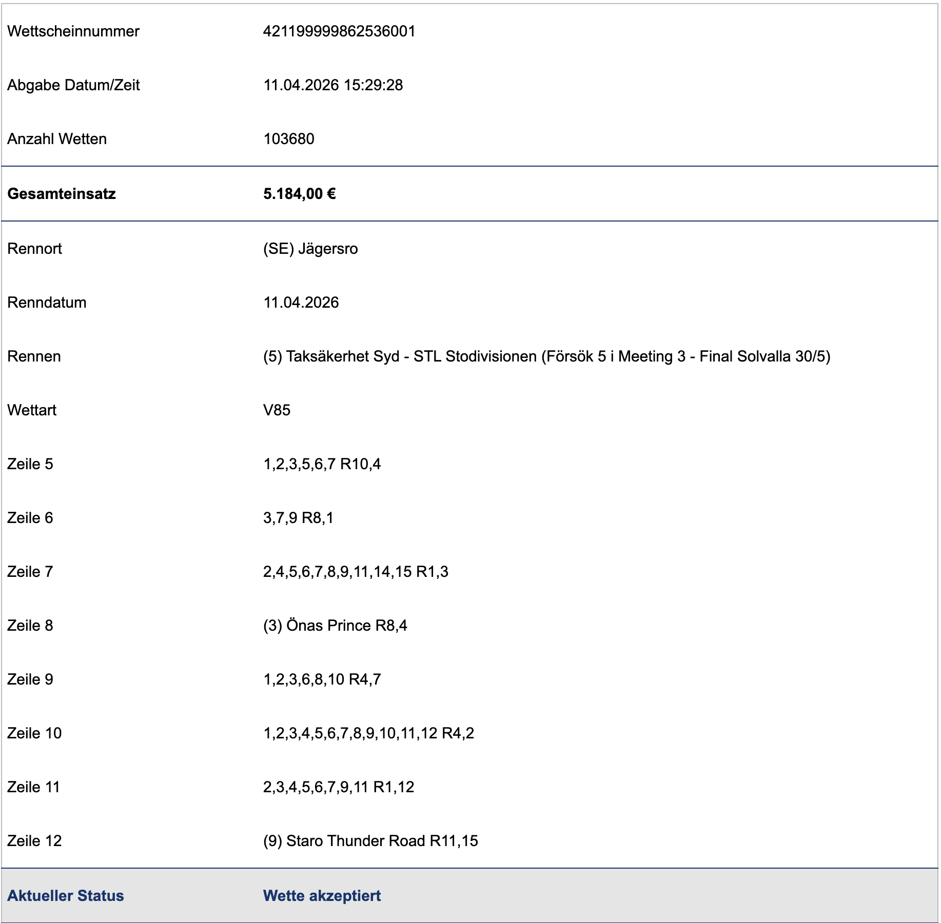Select the bold Gesamteinsatz label

pyautogui.click(x=62, y=194)
